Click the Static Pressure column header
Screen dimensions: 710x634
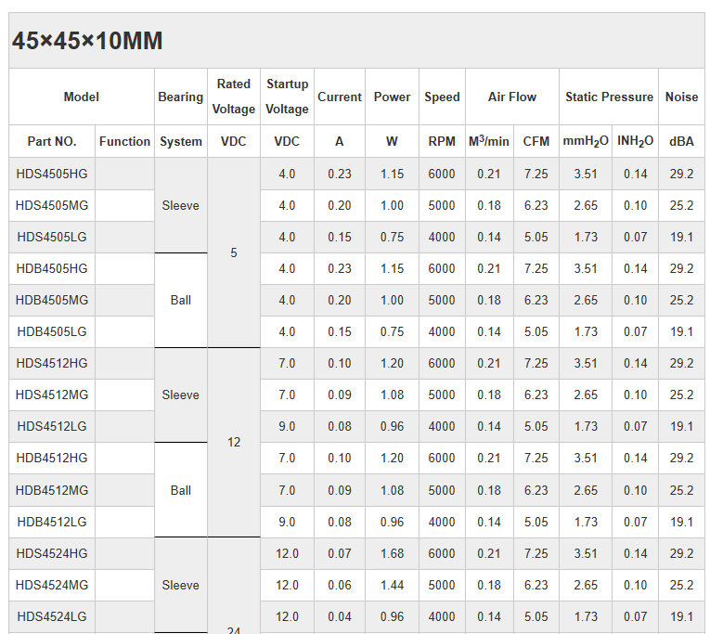tap(609, 97)
